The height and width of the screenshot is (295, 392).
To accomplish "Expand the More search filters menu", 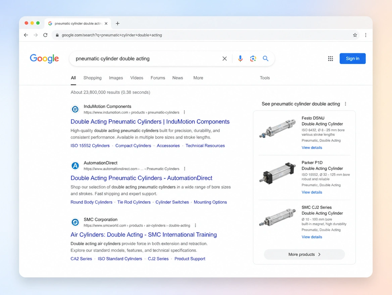I will (x=198, y=78).
